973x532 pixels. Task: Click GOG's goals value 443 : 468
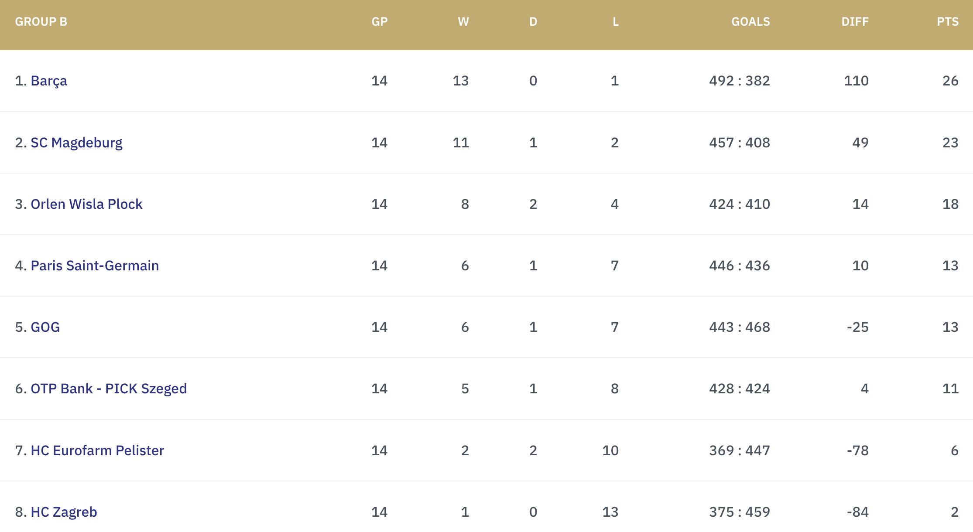point(740,327)
